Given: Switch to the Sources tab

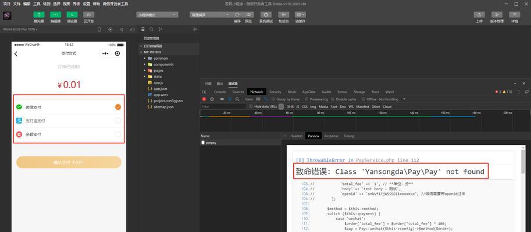Looking at the screenshot, I should tap(238, 92).
